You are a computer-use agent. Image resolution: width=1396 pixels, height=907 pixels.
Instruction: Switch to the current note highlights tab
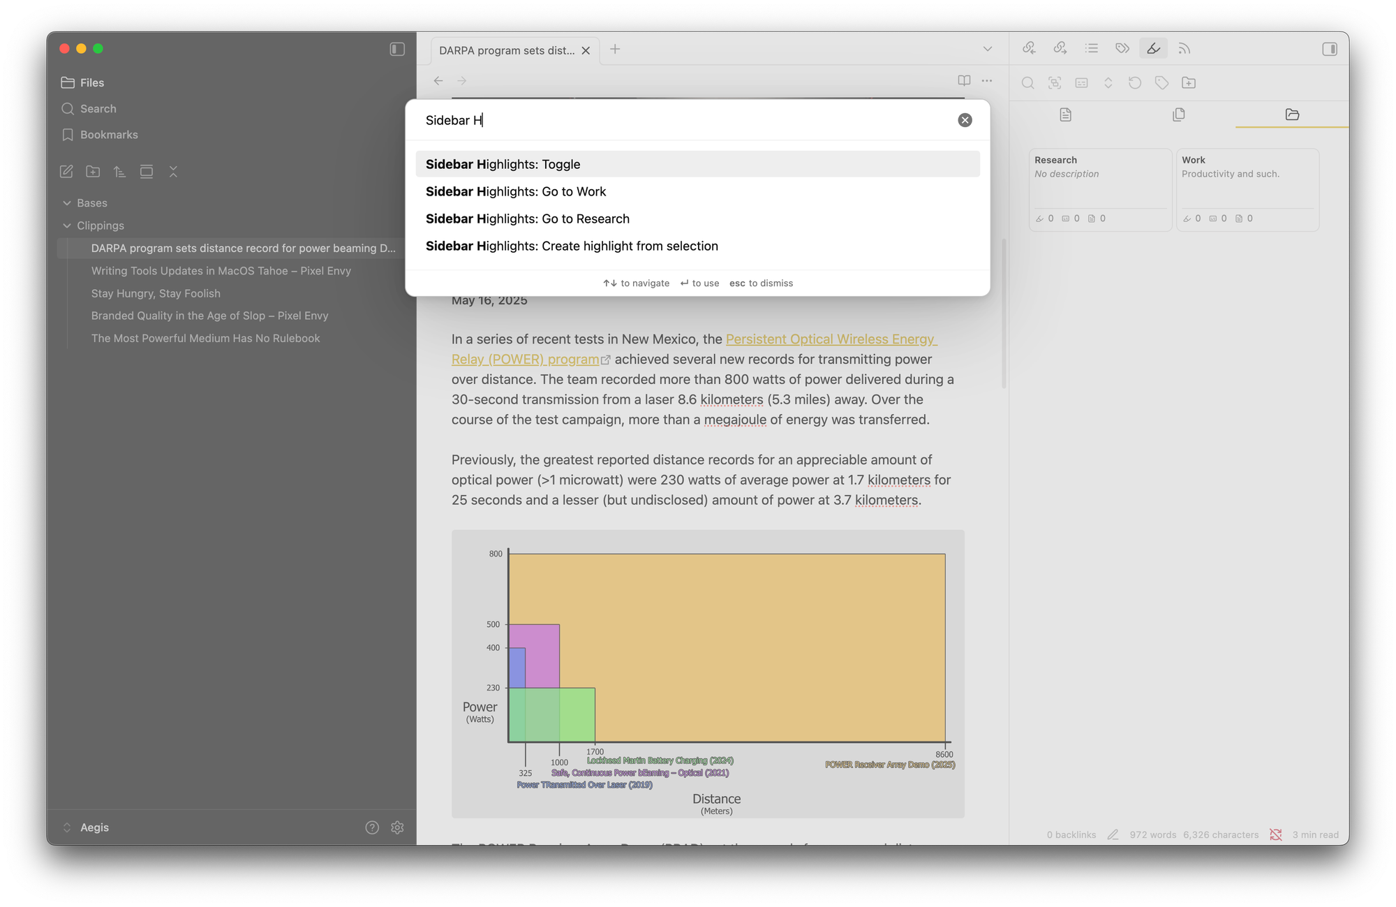click(1065, 115)
